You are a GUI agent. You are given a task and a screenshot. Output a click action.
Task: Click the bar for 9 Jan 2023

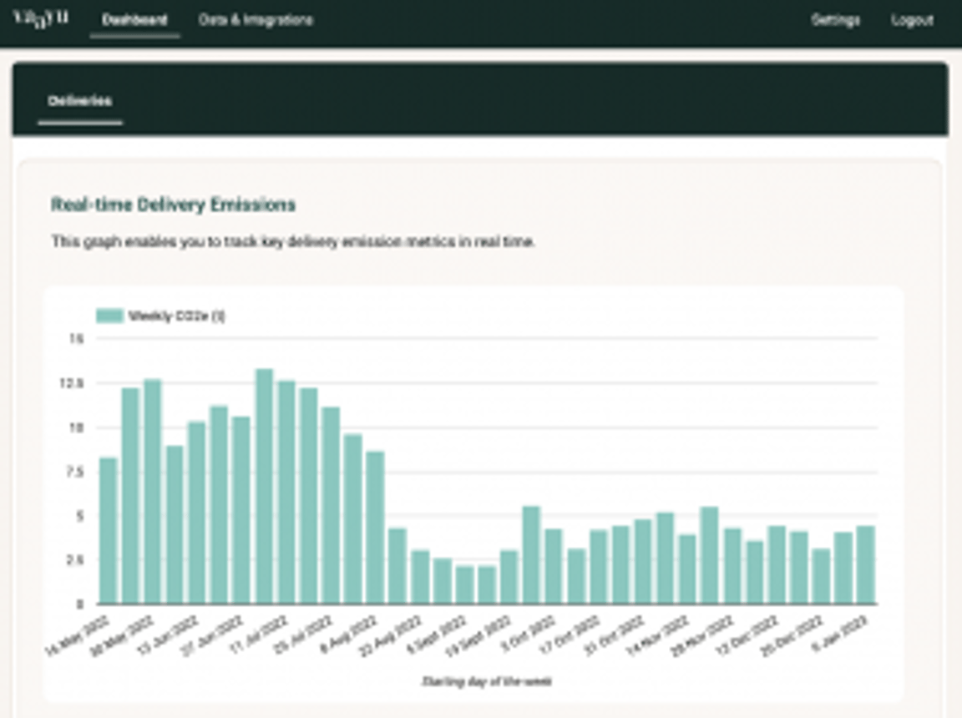pos(868,568)
